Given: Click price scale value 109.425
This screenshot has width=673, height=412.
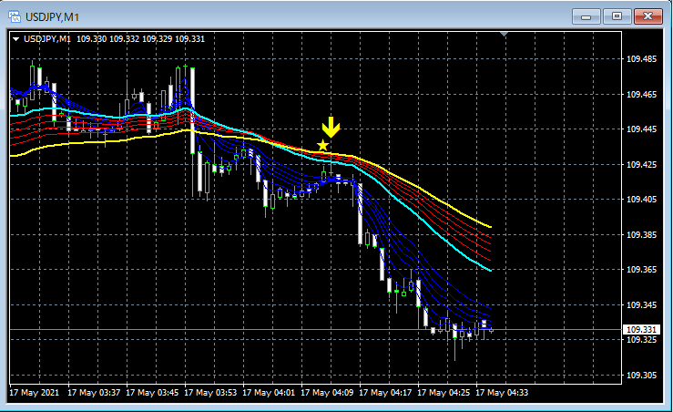Looking at the screenshot, I should tap(641, 165).
